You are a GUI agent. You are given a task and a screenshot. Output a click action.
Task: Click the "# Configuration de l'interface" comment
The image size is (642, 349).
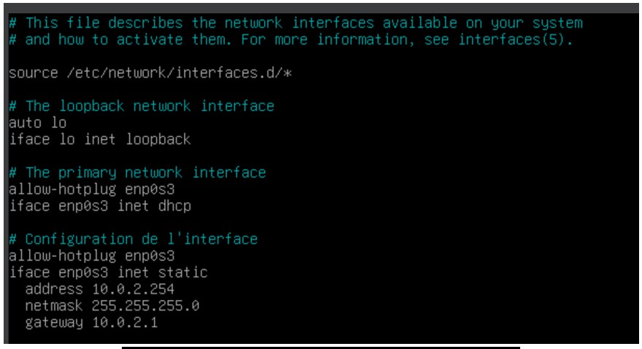pos(133,239)
